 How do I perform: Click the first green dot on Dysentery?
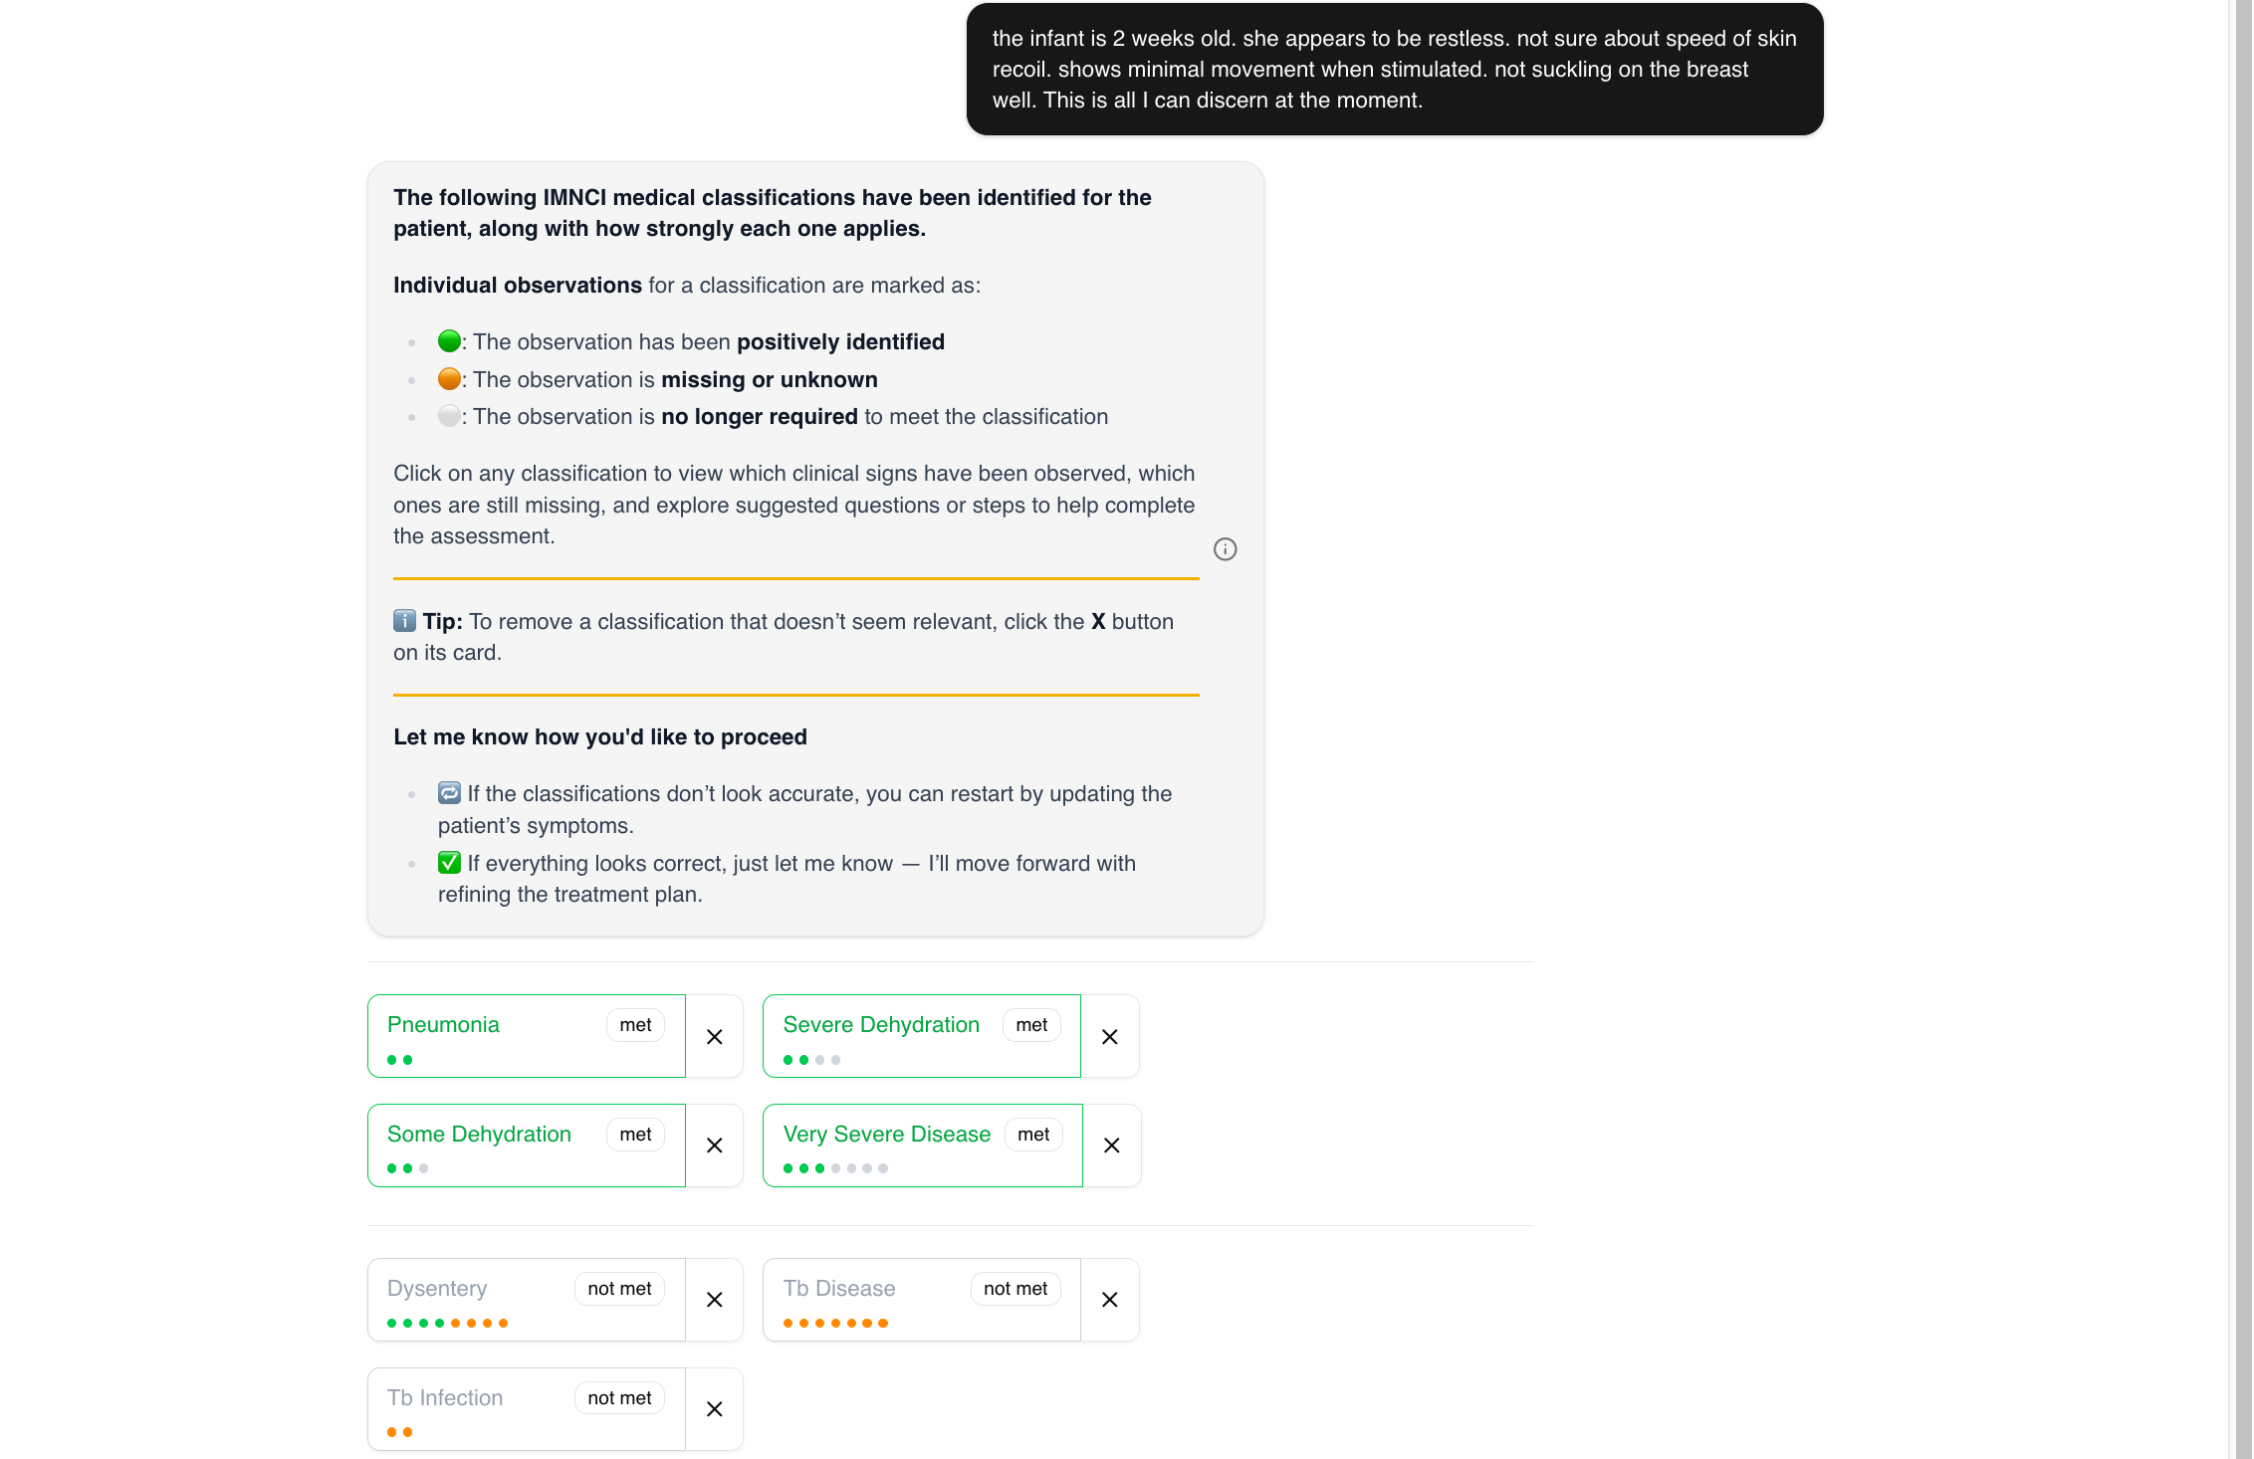coord(392,1323)
